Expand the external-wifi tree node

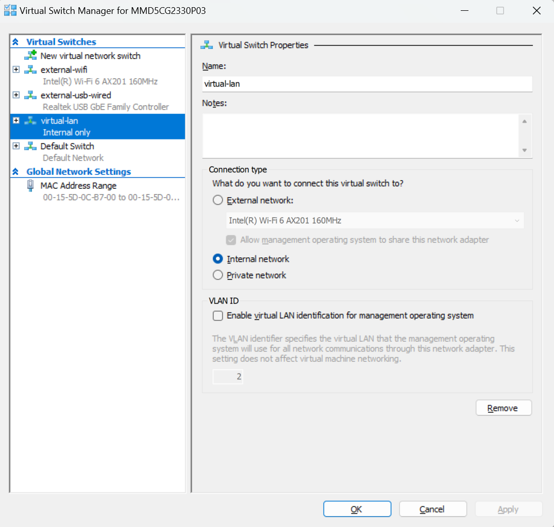pos(16,69)
